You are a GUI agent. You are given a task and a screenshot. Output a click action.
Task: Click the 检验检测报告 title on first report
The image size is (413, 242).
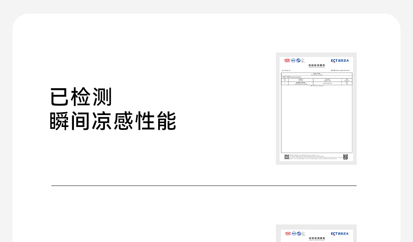tap(316, 66)
